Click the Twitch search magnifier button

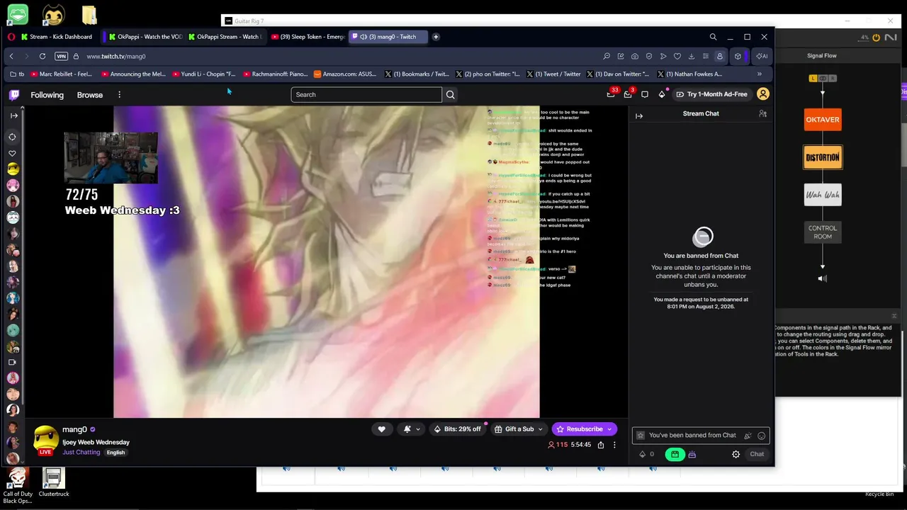coord(451,94)
